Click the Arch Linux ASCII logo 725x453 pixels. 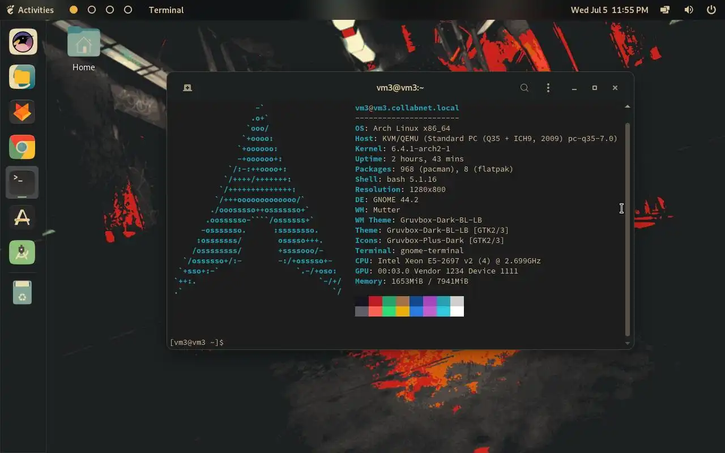point(258,199)
